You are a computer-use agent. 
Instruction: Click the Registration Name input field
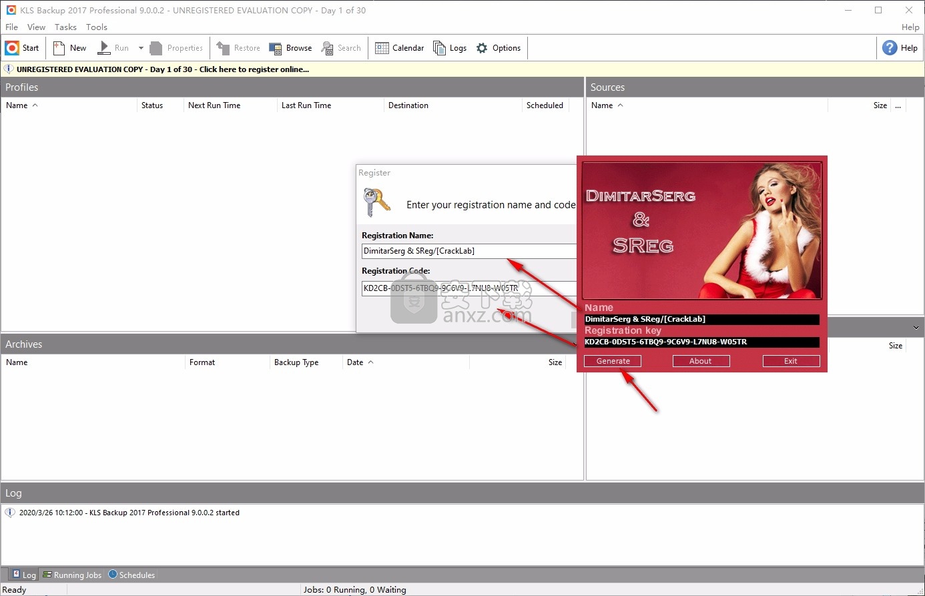(469, 251)
